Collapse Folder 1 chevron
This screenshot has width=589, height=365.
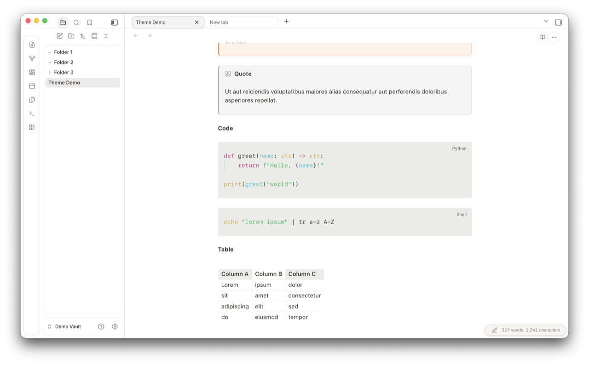coord(50,52)
